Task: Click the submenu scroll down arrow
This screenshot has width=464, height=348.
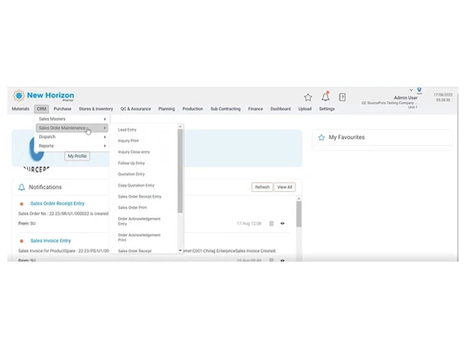Action: click(x=180, y=251)
